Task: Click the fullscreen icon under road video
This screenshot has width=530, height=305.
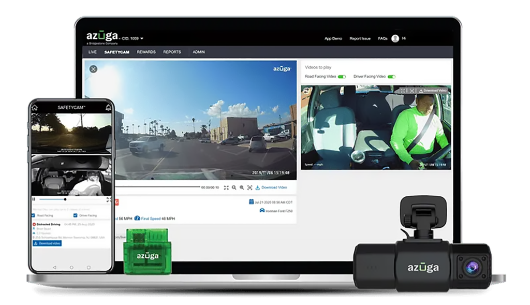Action: click(x=226, y=187)
